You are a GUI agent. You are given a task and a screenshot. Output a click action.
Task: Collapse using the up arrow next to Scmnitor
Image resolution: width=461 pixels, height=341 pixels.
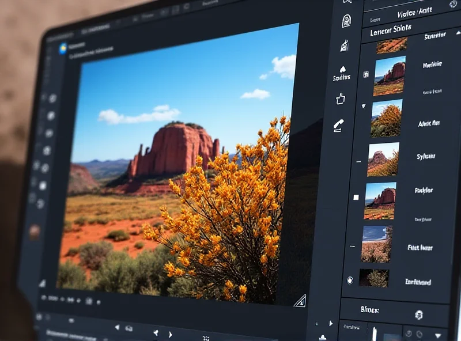pyautogui.click(x=458, y=33)
